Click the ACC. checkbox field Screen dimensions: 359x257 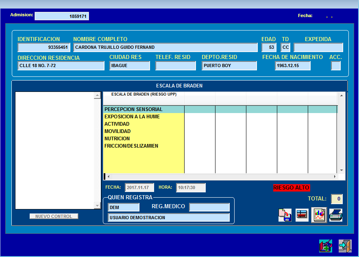(336, 66)
